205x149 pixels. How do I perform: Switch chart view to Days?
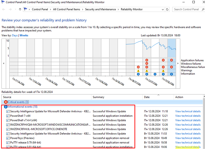click(15, 35)
